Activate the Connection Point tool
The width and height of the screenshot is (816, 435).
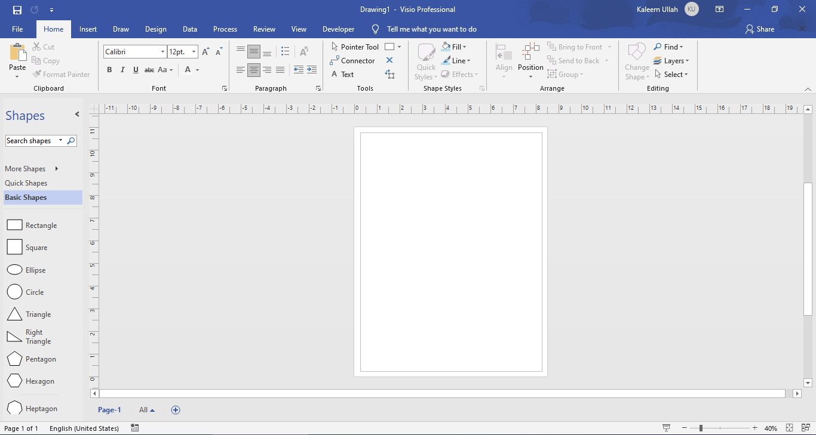tap(389, 60)
